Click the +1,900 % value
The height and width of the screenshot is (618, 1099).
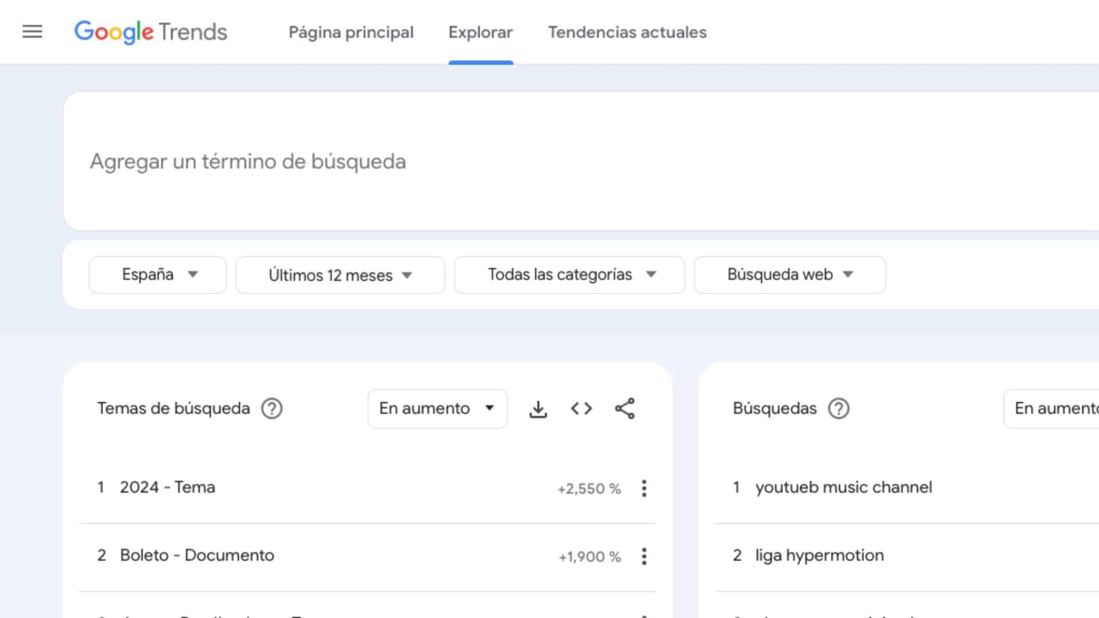click(590, 557)
